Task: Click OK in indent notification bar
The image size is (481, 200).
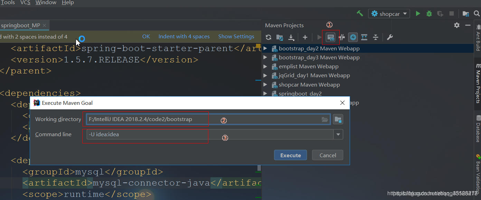Action: [146, 37]
